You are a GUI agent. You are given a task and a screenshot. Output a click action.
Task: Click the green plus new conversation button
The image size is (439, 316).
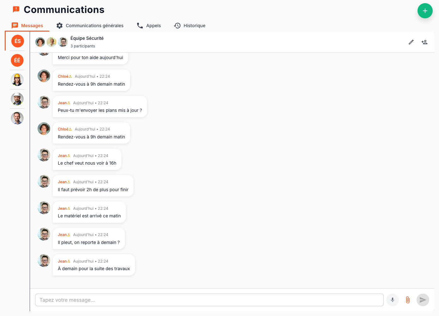click(425, 11)
